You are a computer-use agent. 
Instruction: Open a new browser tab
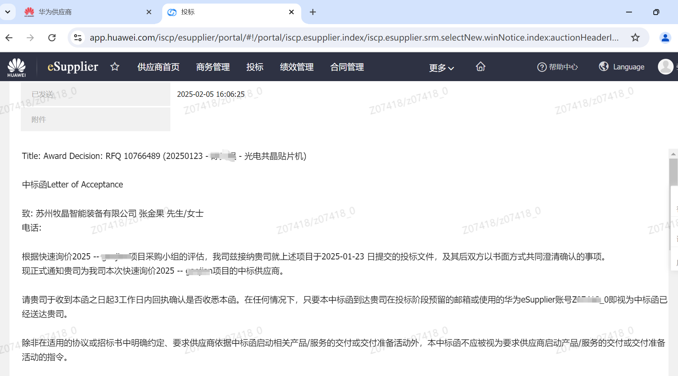pyautogui.click(x=313, y=12)
